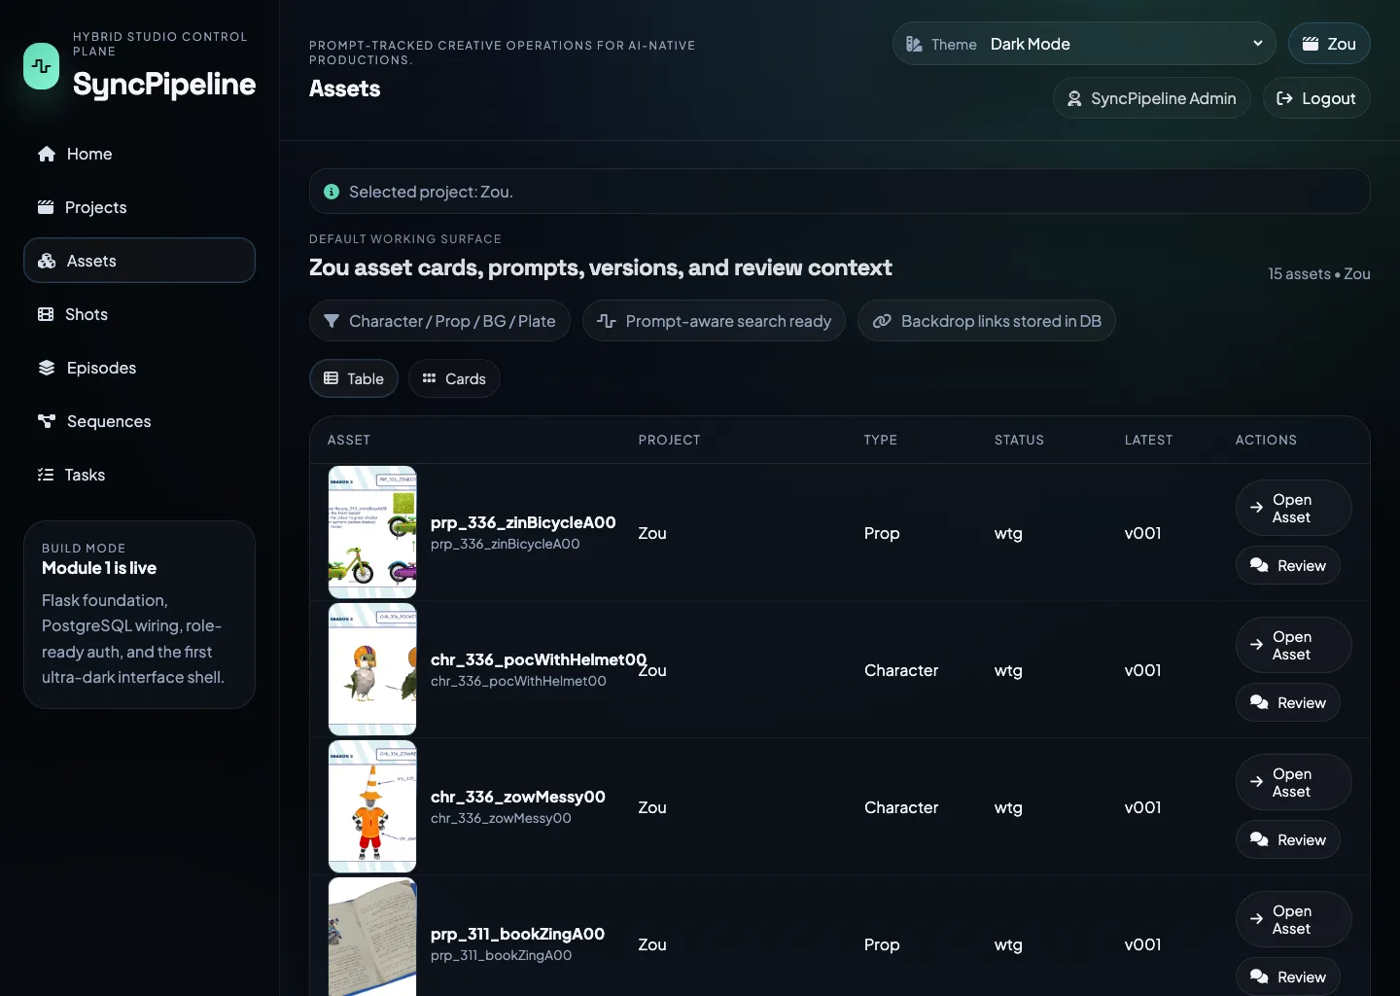
Task: Click the chat icon on prp_311_bookZingA00 Review
Action: pos(1259,977)
